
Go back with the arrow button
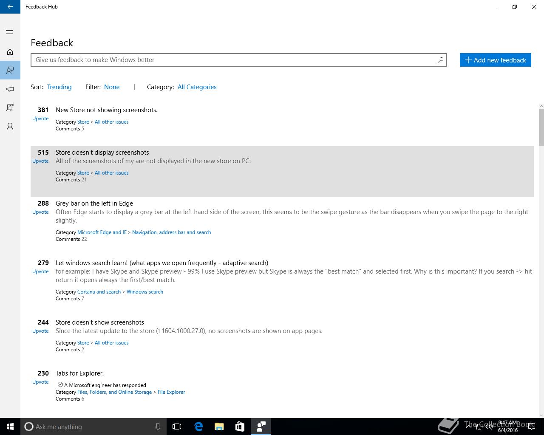(10, 7)
